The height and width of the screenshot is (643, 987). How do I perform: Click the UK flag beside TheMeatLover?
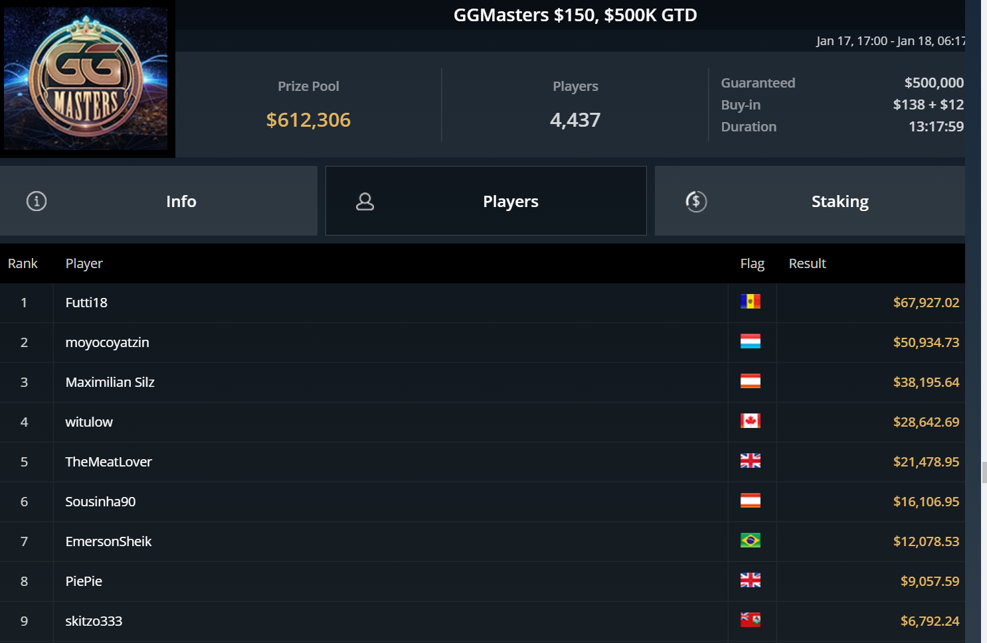pos(750,461)
